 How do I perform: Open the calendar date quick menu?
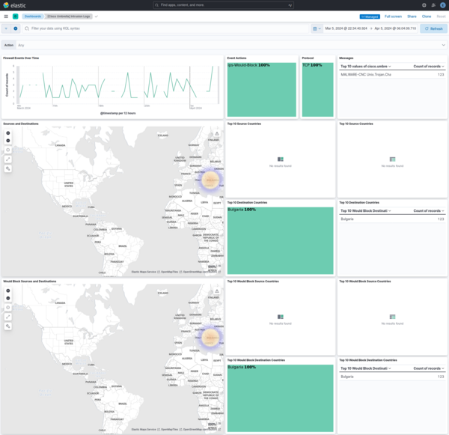(x=315, y=28)
